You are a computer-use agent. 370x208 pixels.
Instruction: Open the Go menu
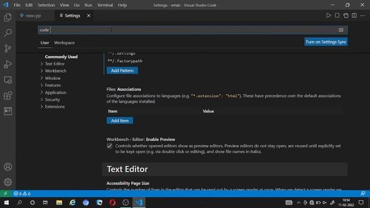coord(76,5)
